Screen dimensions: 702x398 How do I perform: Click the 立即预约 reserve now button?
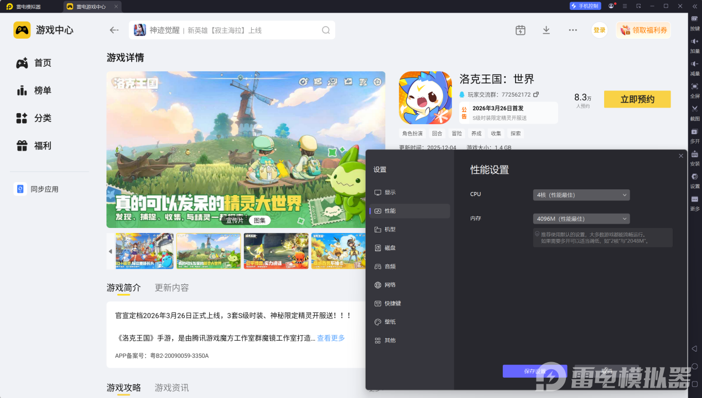pos(637,99)
